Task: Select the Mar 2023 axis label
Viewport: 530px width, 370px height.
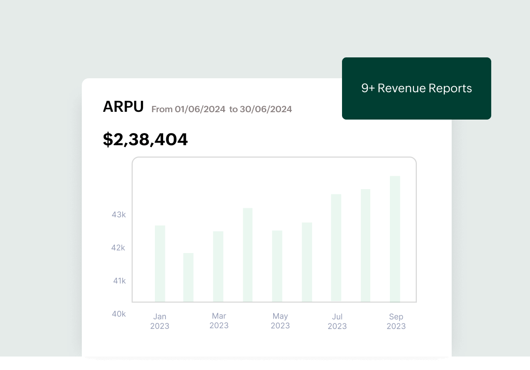Action: click(219, 321)
